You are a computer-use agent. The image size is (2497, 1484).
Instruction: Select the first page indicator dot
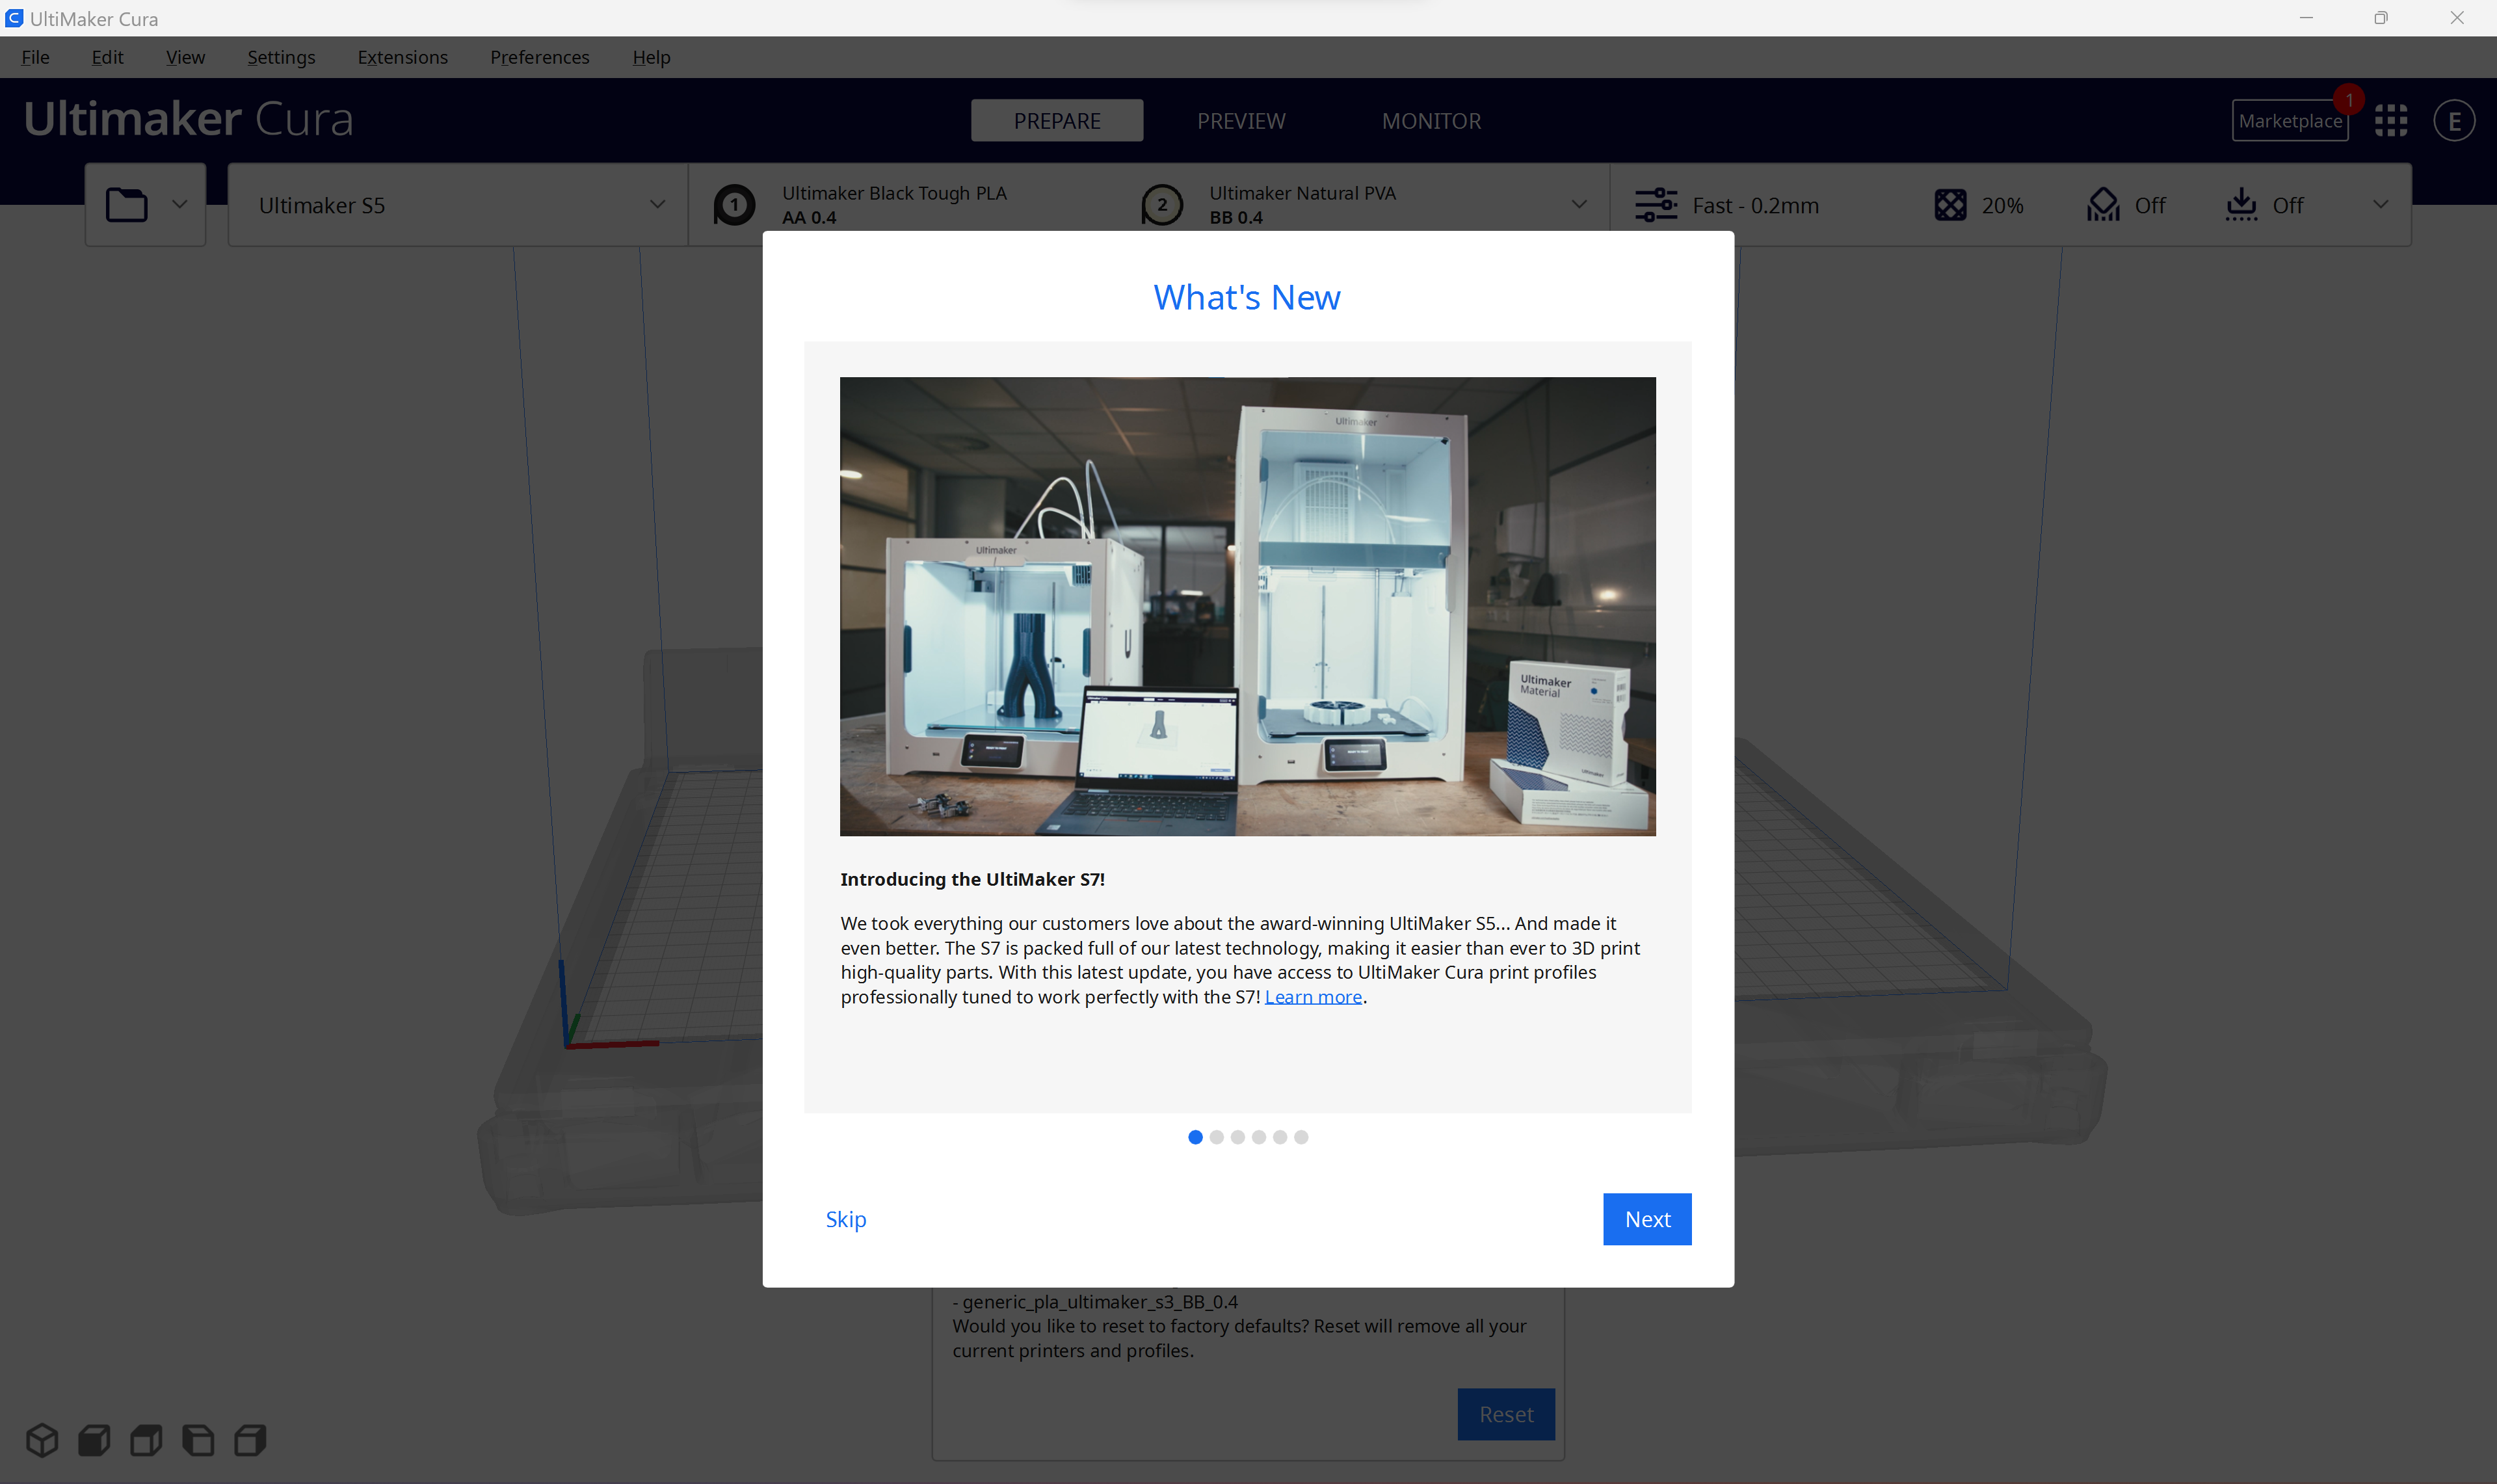[1195, 1137]
